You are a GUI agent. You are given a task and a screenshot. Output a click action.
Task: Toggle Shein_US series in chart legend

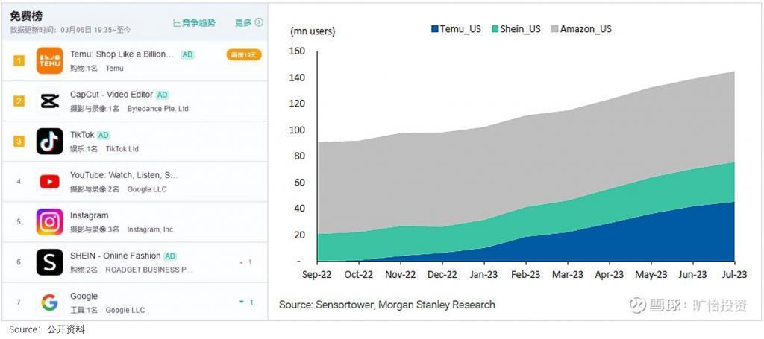(x=516, y=29)
